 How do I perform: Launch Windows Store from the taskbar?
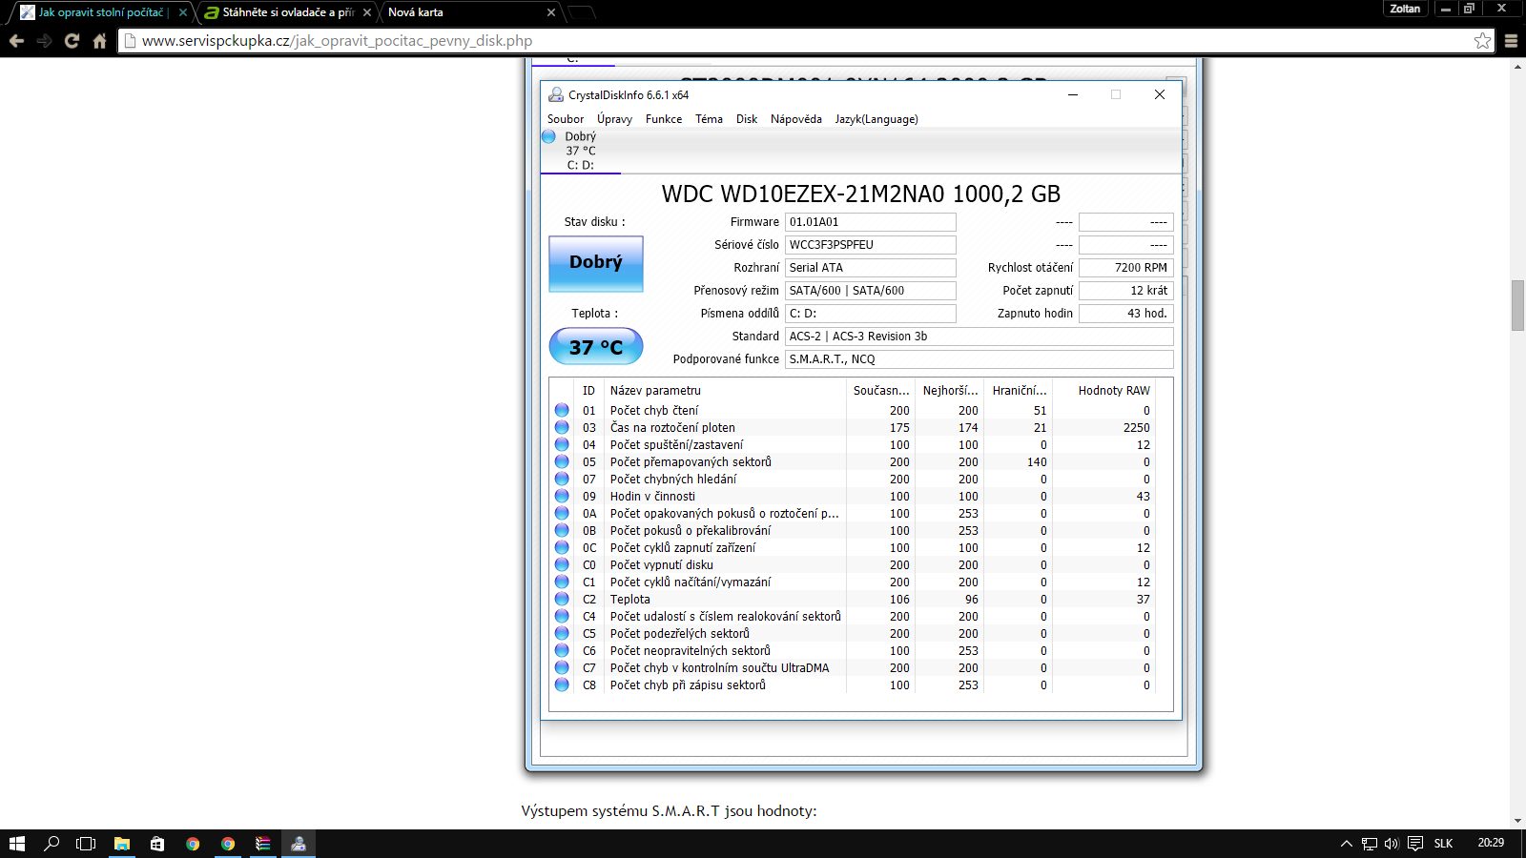[x=157, y=844]
